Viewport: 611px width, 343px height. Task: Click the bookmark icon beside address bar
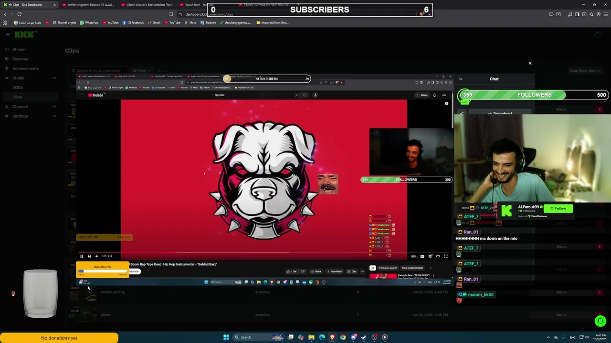(x=171, y=14)
